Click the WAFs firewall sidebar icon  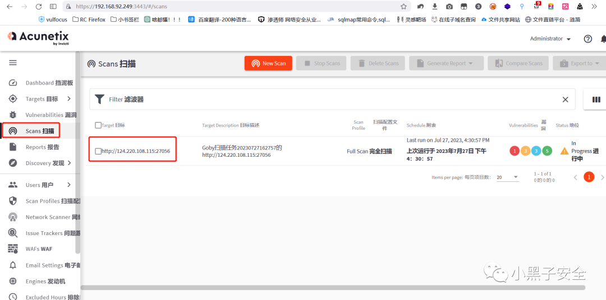13,249
